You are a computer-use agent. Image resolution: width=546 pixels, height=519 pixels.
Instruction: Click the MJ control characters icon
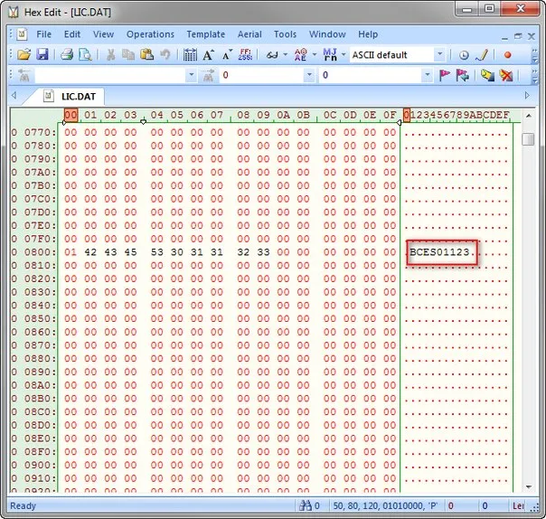tap(330, 54)
